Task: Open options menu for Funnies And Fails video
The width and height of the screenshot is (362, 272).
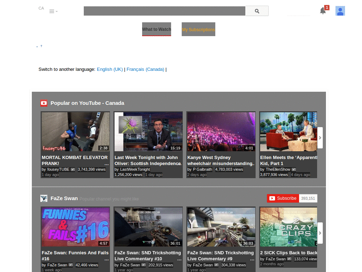Action: (x=106, y=259)
